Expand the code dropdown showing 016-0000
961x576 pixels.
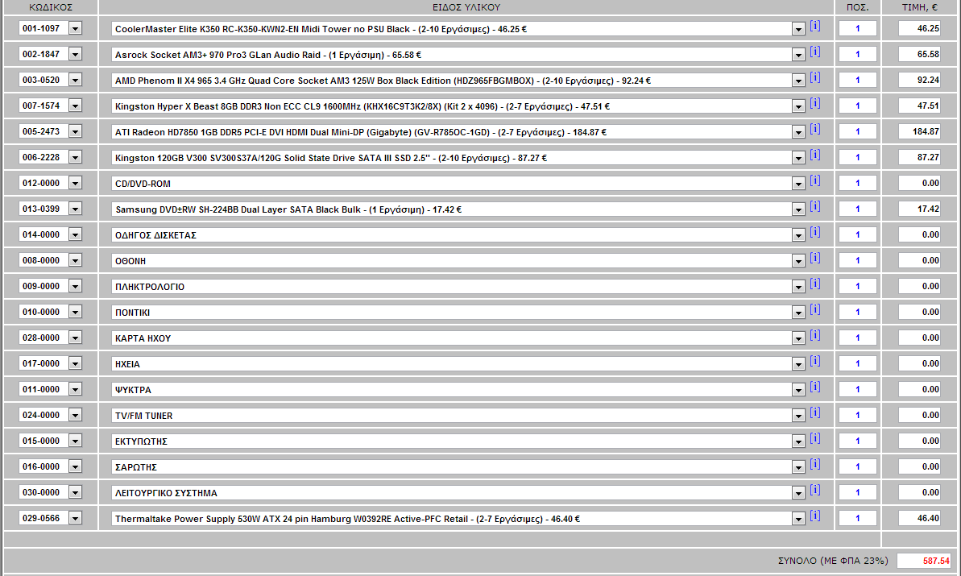pyautogui.click(x=75, y=467)
